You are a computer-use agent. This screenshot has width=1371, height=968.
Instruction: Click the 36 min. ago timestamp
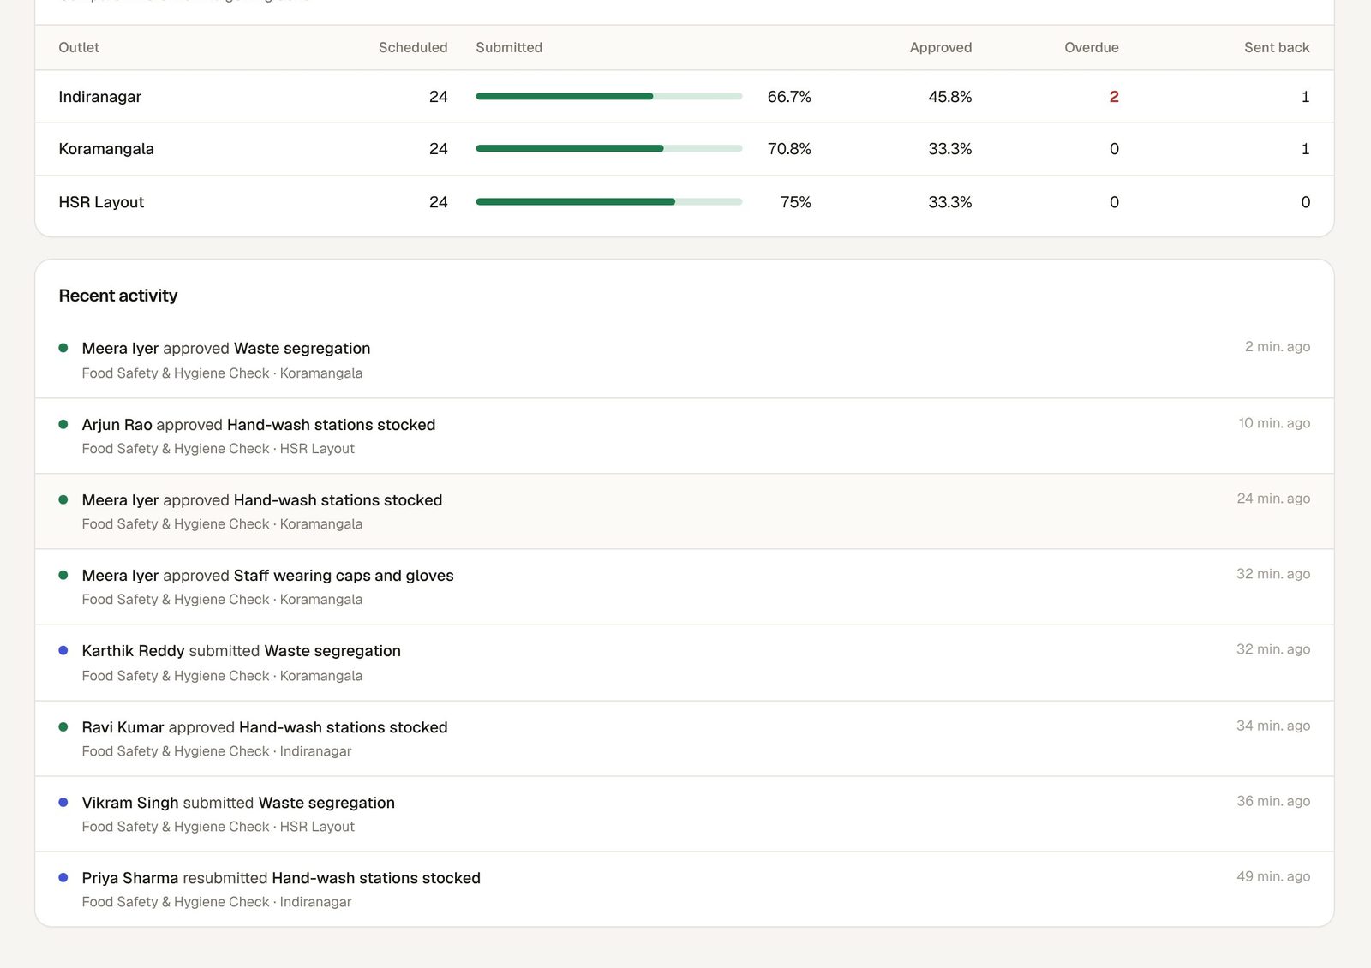point(1273,801)
